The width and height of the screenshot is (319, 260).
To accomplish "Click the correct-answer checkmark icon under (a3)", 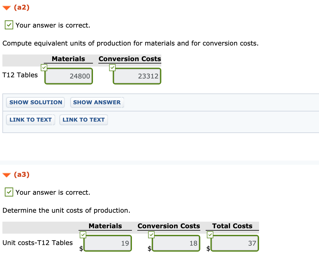I will coord(9,192).
